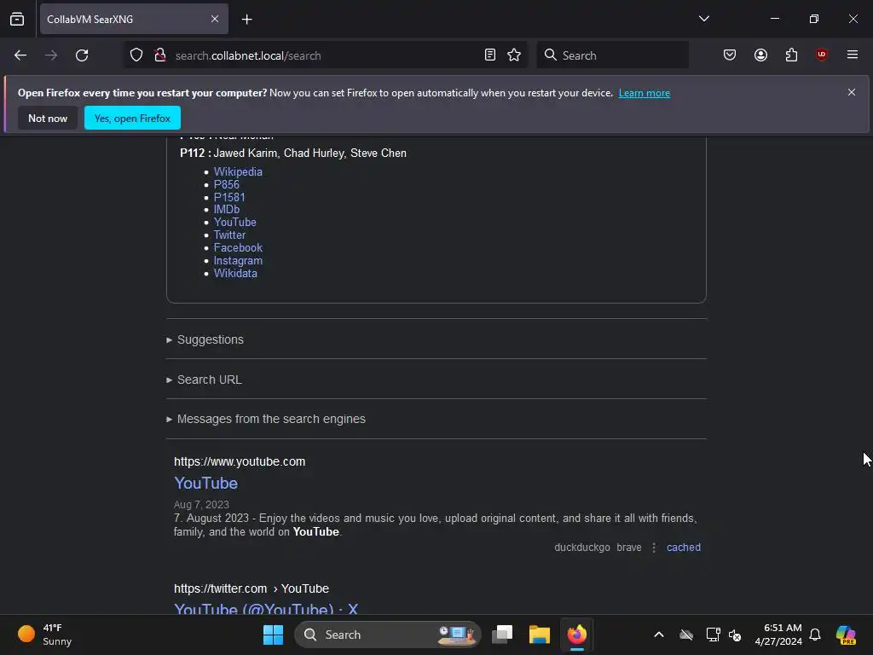Open the P856 link
The width and height of the screenshot is (873, 655).
227,184
